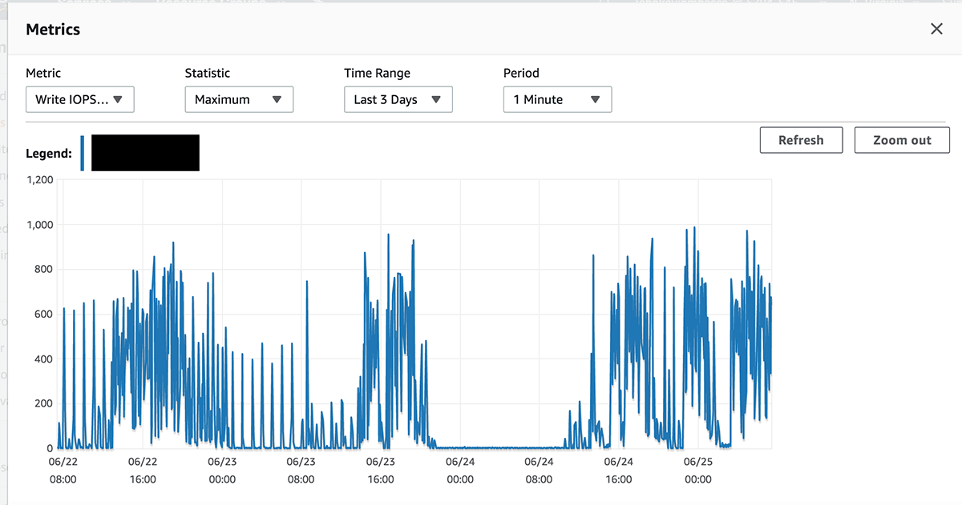Image resolution: width=962 pixels, height=505 pixels.
Task: Close the Metrics dialog with X icon
Action: (936, 29)
